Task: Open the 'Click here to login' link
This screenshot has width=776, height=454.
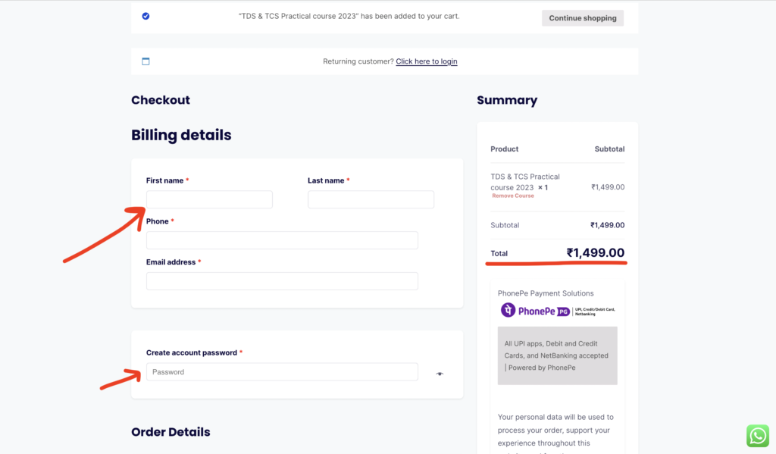Action: click(x=426, y=61)
